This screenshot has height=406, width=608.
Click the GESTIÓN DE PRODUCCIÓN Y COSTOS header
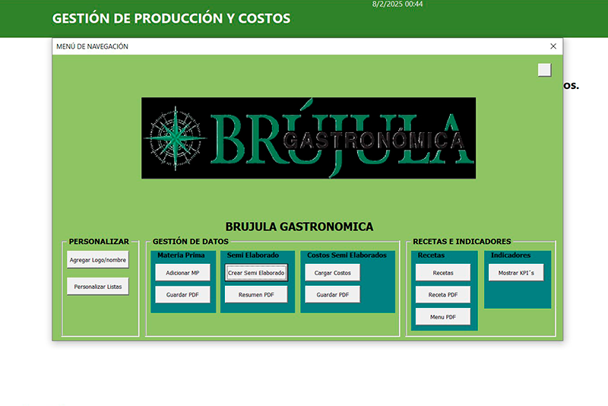(x=172, y=18)
